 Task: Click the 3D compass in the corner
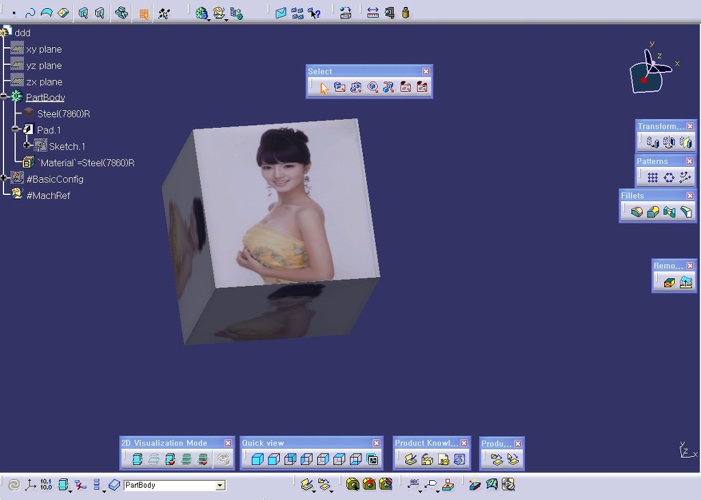point(650,72)
